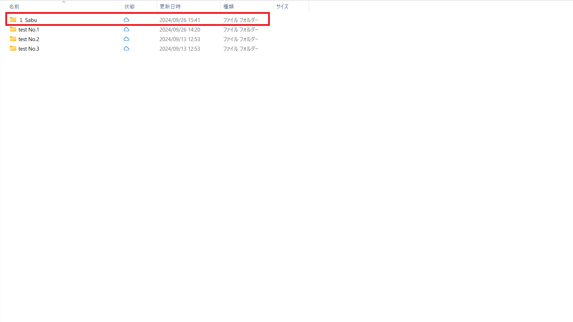
Task: Click the cloud status icon for test No.3
Action: [126, 49]
